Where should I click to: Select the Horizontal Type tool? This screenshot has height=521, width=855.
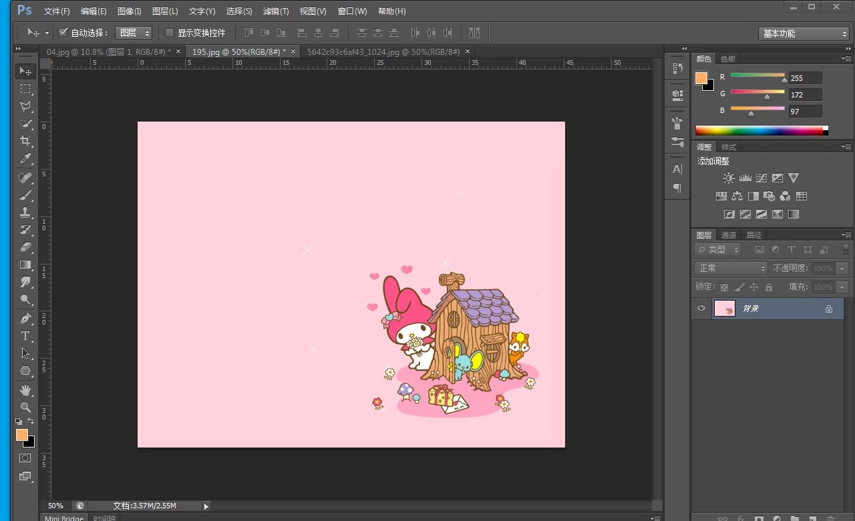point(25,336)
